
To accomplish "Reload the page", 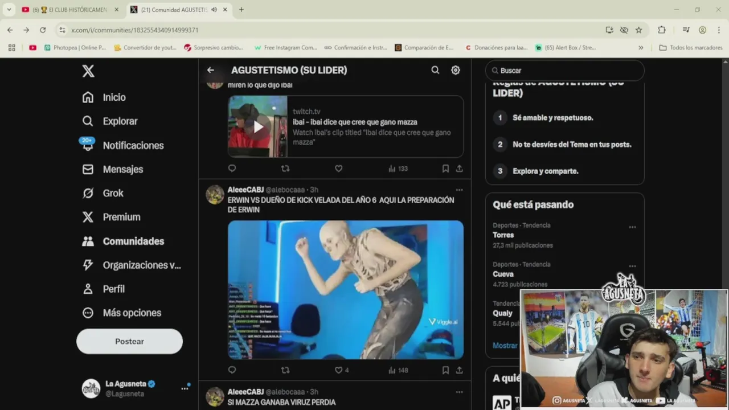I will pyautogui.click(x=43, y=30).
